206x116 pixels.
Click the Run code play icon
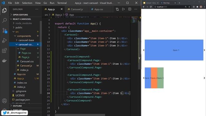pyautogui.click(x=123, y=9)
